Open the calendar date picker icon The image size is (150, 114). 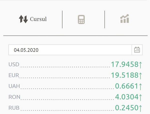click(137, 50)
